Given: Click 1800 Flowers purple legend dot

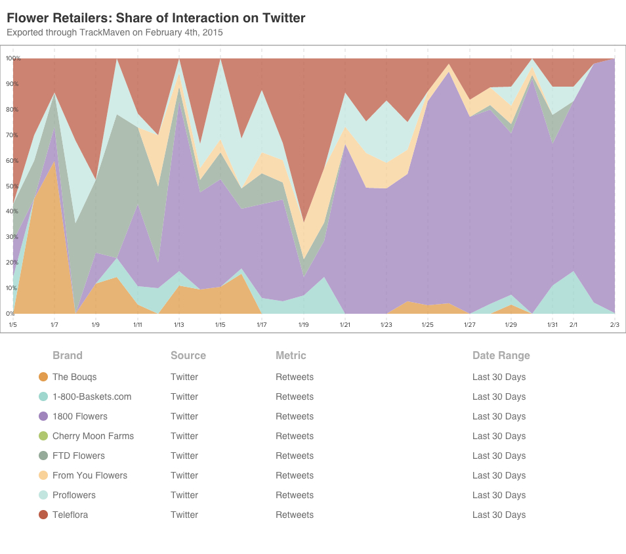Looking at the screenshot, I should [43, 416].
